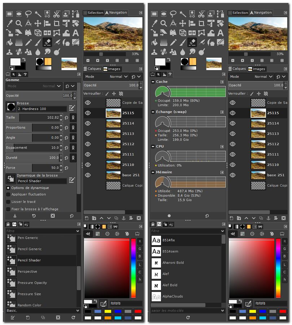292x325 pixels.
Task: Check the Lisser le tracé option
Action: pyautogui.click(x=8, y=202)
